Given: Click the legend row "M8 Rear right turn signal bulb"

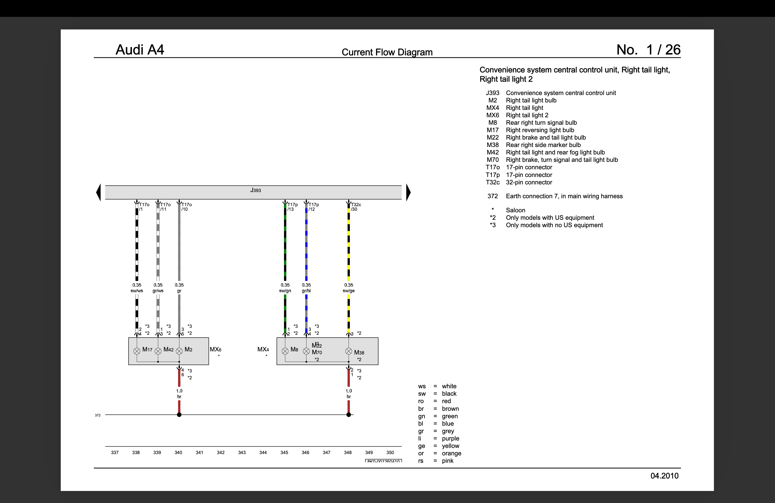Looking at the screenshot, I should [x=532, y=123].
